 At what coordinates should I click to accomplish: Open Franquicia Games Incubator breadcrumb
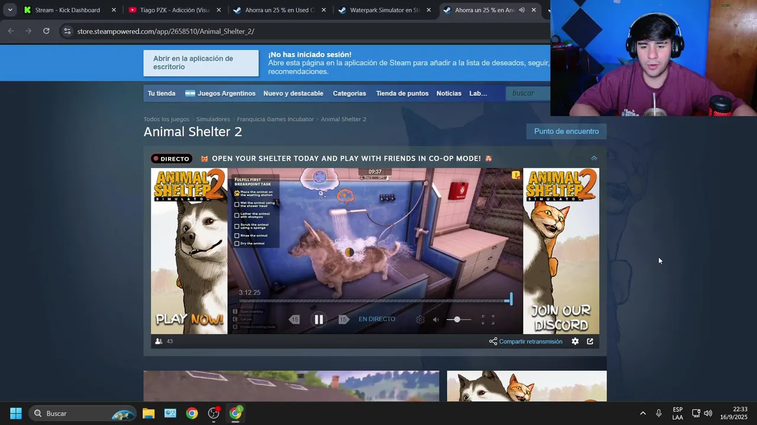[275, 119]
